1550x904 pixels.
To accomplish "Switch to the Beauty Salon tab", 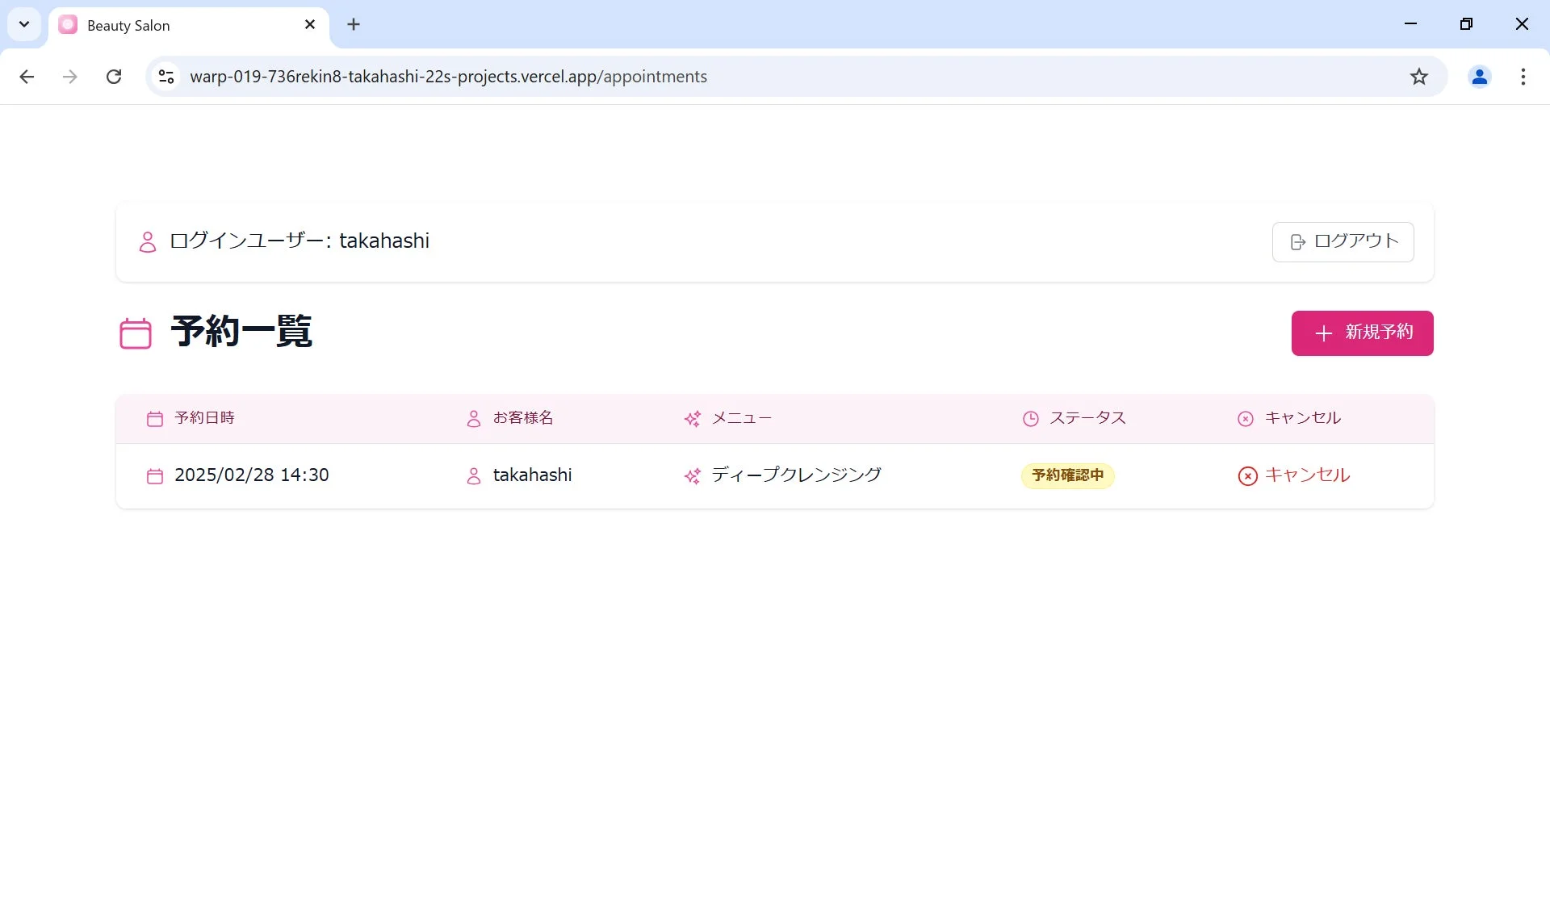I will [x=161, y=25].
